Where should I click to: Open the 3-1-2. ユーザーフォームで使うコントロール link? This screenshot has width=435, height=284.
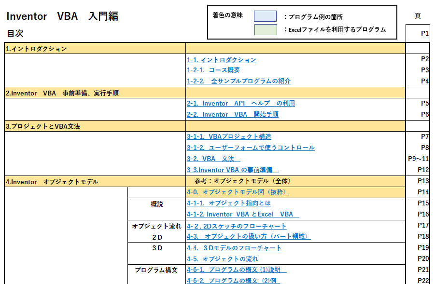pyautogui.click(x=250, y=148)
